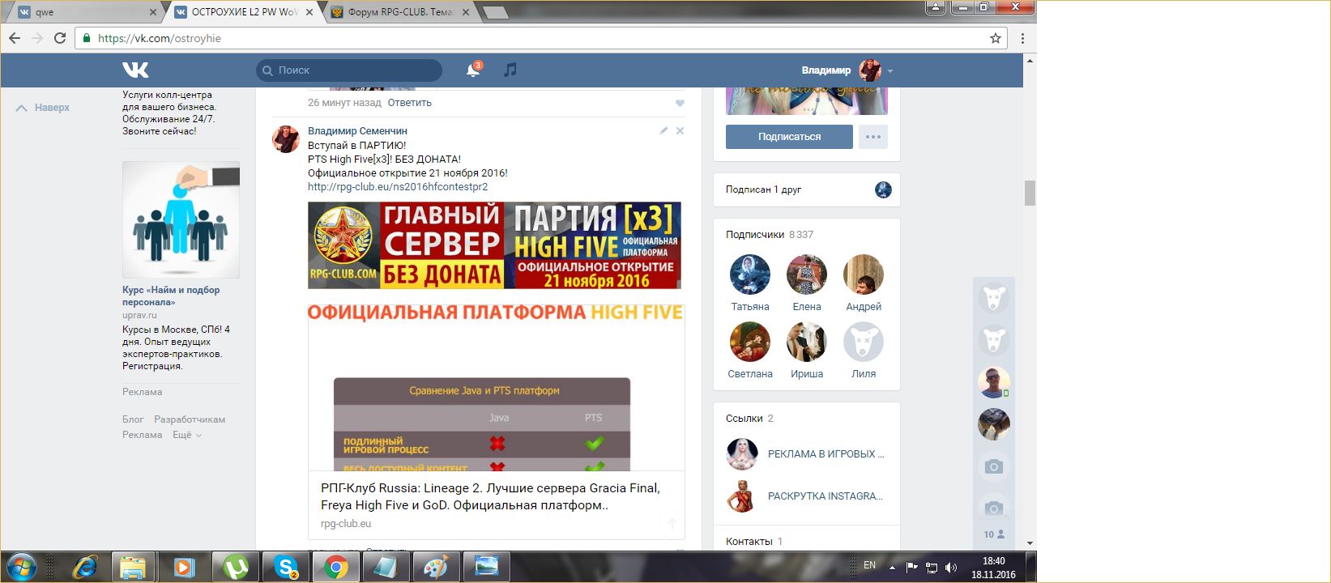This screenshot has width=1331, height=583.
Task: Click Ответить under the 26 minutes post
Action: pos(410,103)
